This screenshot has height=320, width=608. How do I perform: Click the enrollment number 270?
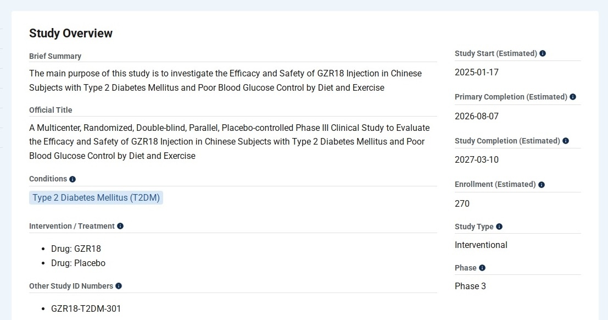pyautogui.click(x=462, y=203)
